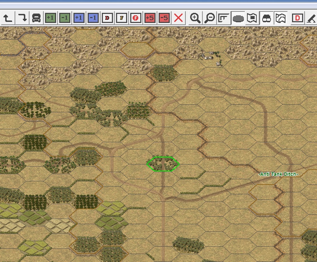
Task: Click the nested brackets toolbar icon
Action: [x=223, y=18]
